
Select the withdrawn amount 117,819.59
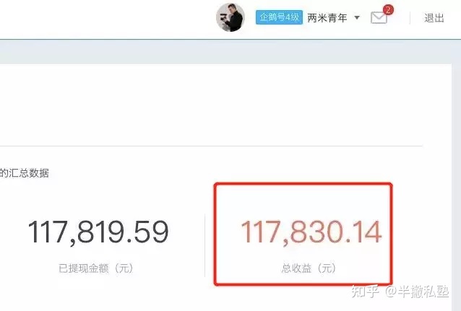coord(98,232)
